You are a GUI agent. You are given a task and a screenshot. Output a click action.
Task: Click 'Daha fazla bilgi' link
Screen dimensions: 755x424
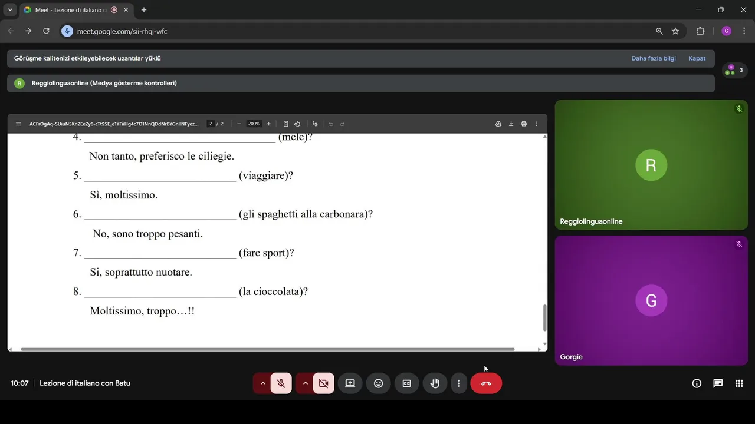pyautogui.click(x=654, y=59)
